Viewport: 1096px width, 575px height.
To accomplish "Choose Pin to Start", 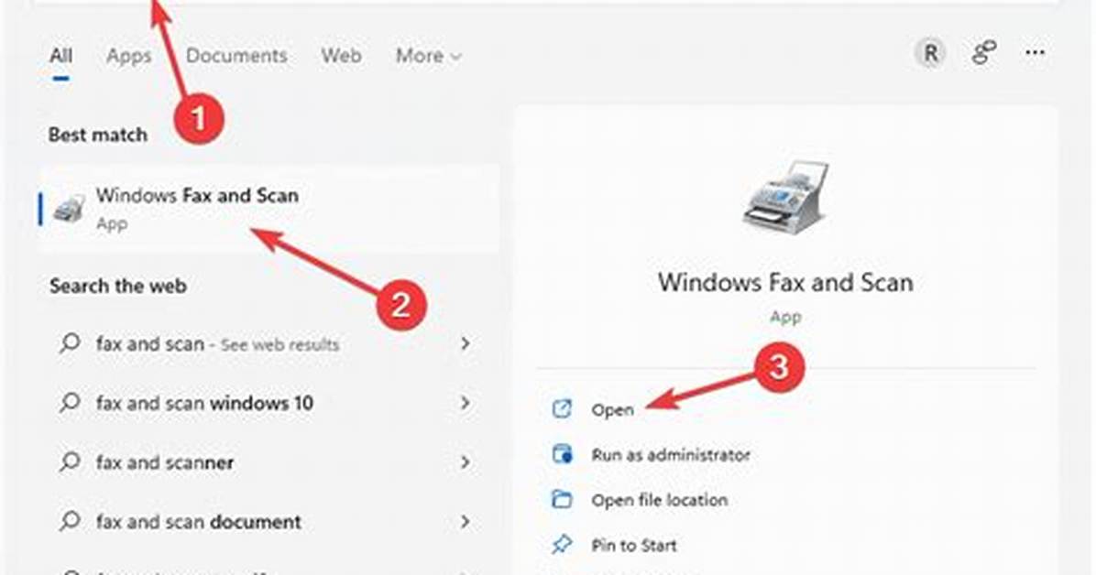I will [634, 546].
